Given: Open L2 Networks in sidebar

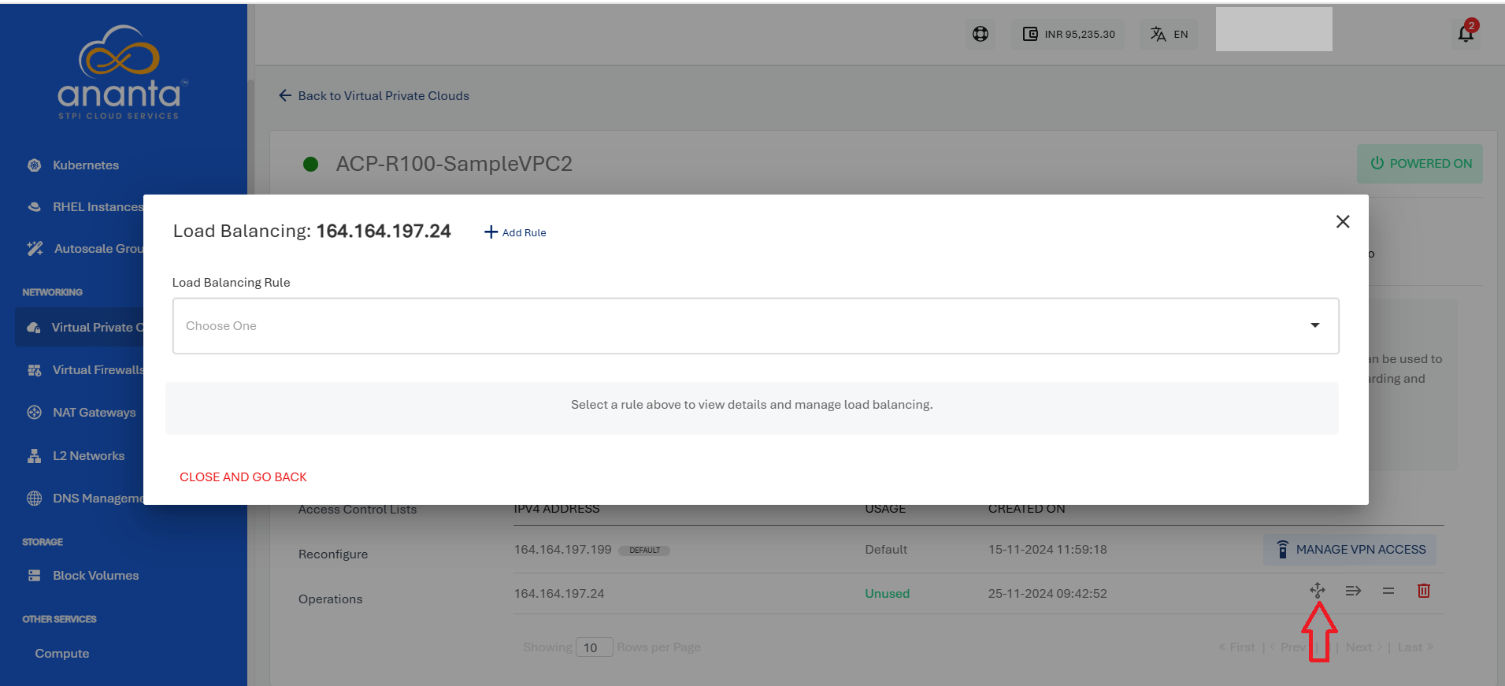Looking at the screenshot, I should [88, 456].
